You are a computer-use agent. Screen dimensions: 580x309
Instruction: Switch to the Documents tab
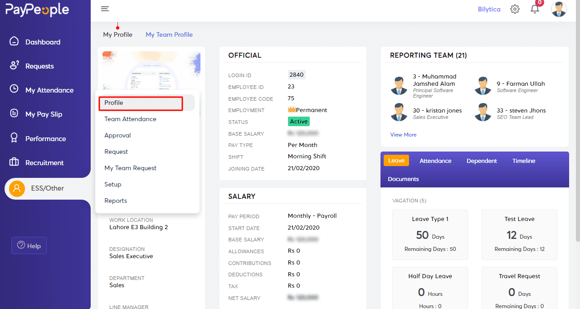(x=403, y=179)
